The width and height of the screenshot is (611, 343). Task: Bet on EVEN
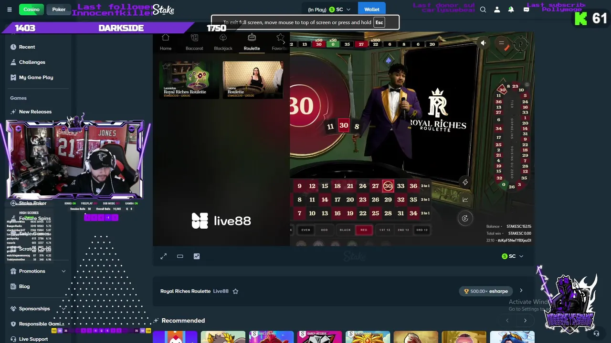(x=305, y=230)
